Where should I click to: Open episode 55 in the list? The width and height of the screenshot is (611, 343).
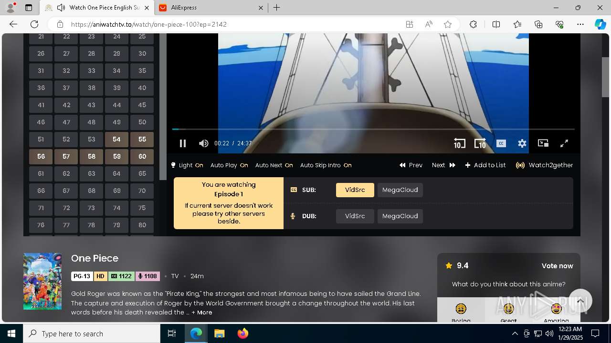tap(142, 140)
